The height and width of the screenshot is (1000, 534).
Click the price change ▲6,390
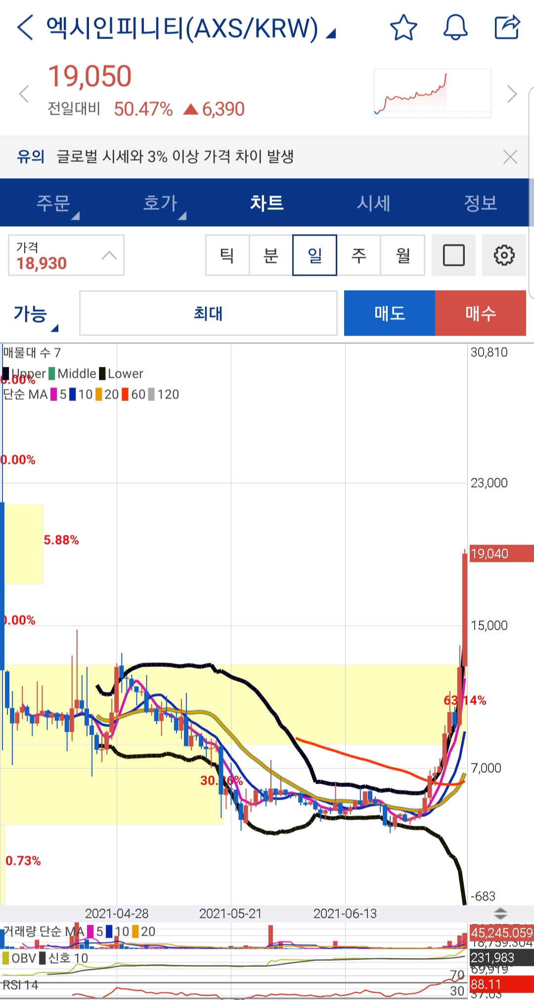tap(214, 109)
